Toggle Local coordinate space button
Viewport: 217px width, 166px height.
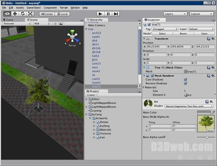(62, 14)
